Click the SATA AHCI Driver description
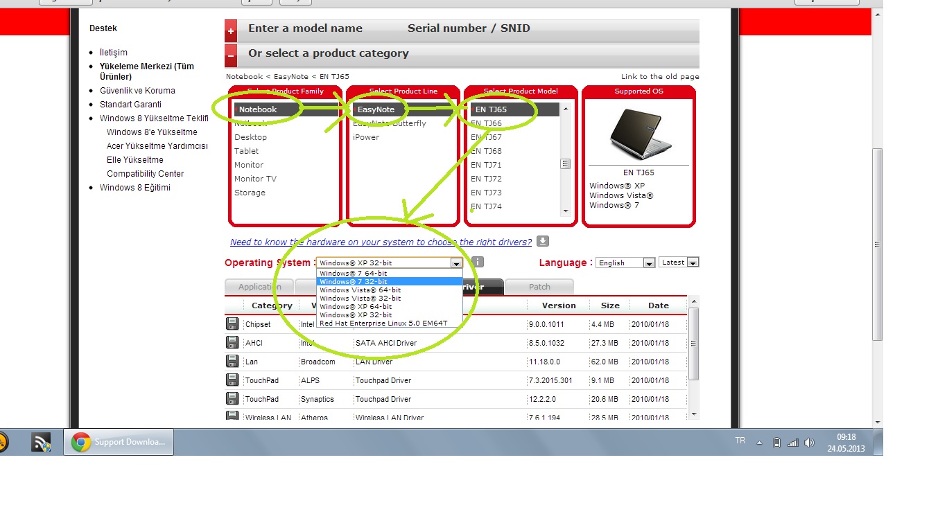The width and height of the screenshot is (947, 532). (386, 343)
